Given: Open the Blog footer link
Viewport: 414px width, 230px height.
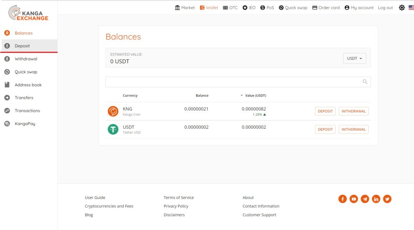Looking at the screenshot, I should [x=89, y=215].
